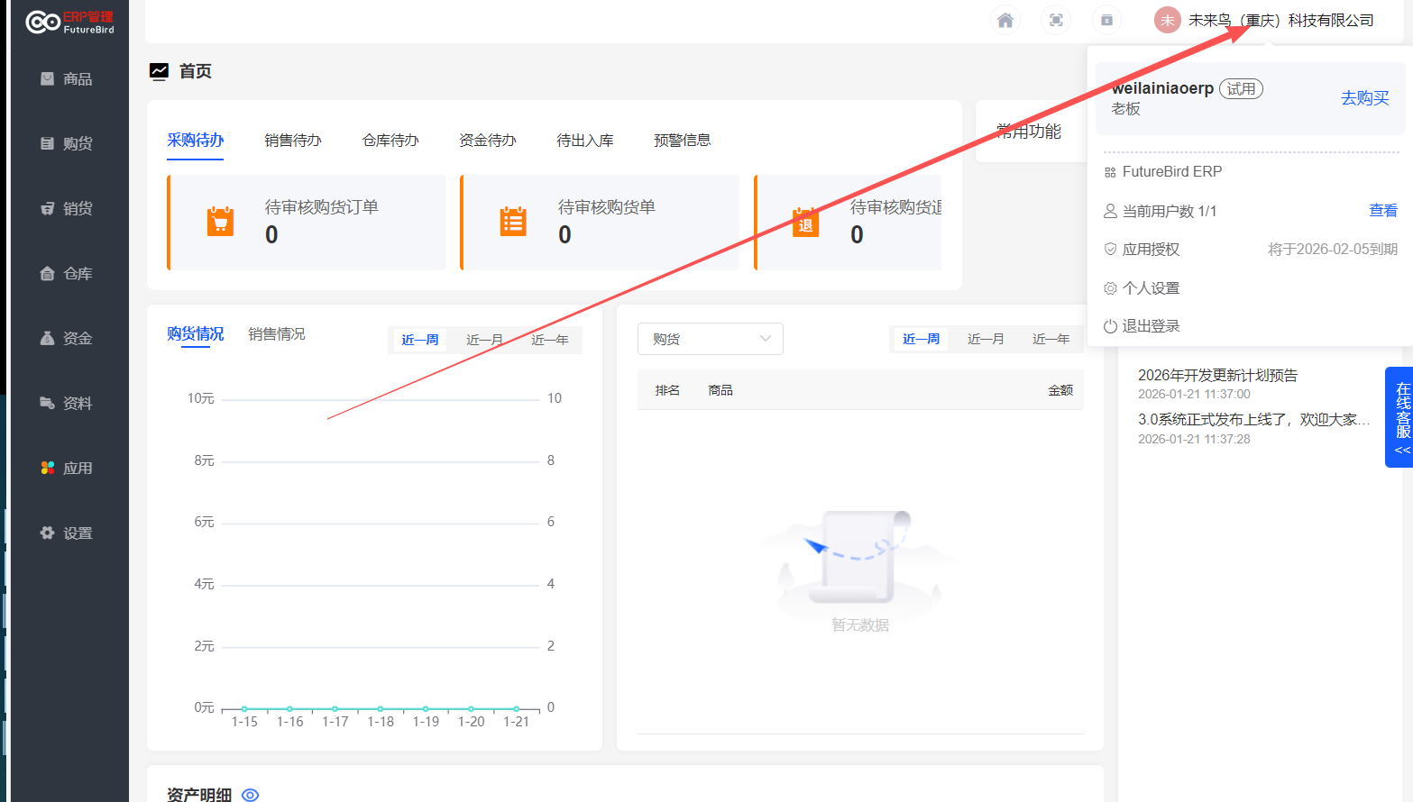Screen dimensions: 1413x802
Task: Click the 1-18 data point on chart
Action: (x=381, y=709)
